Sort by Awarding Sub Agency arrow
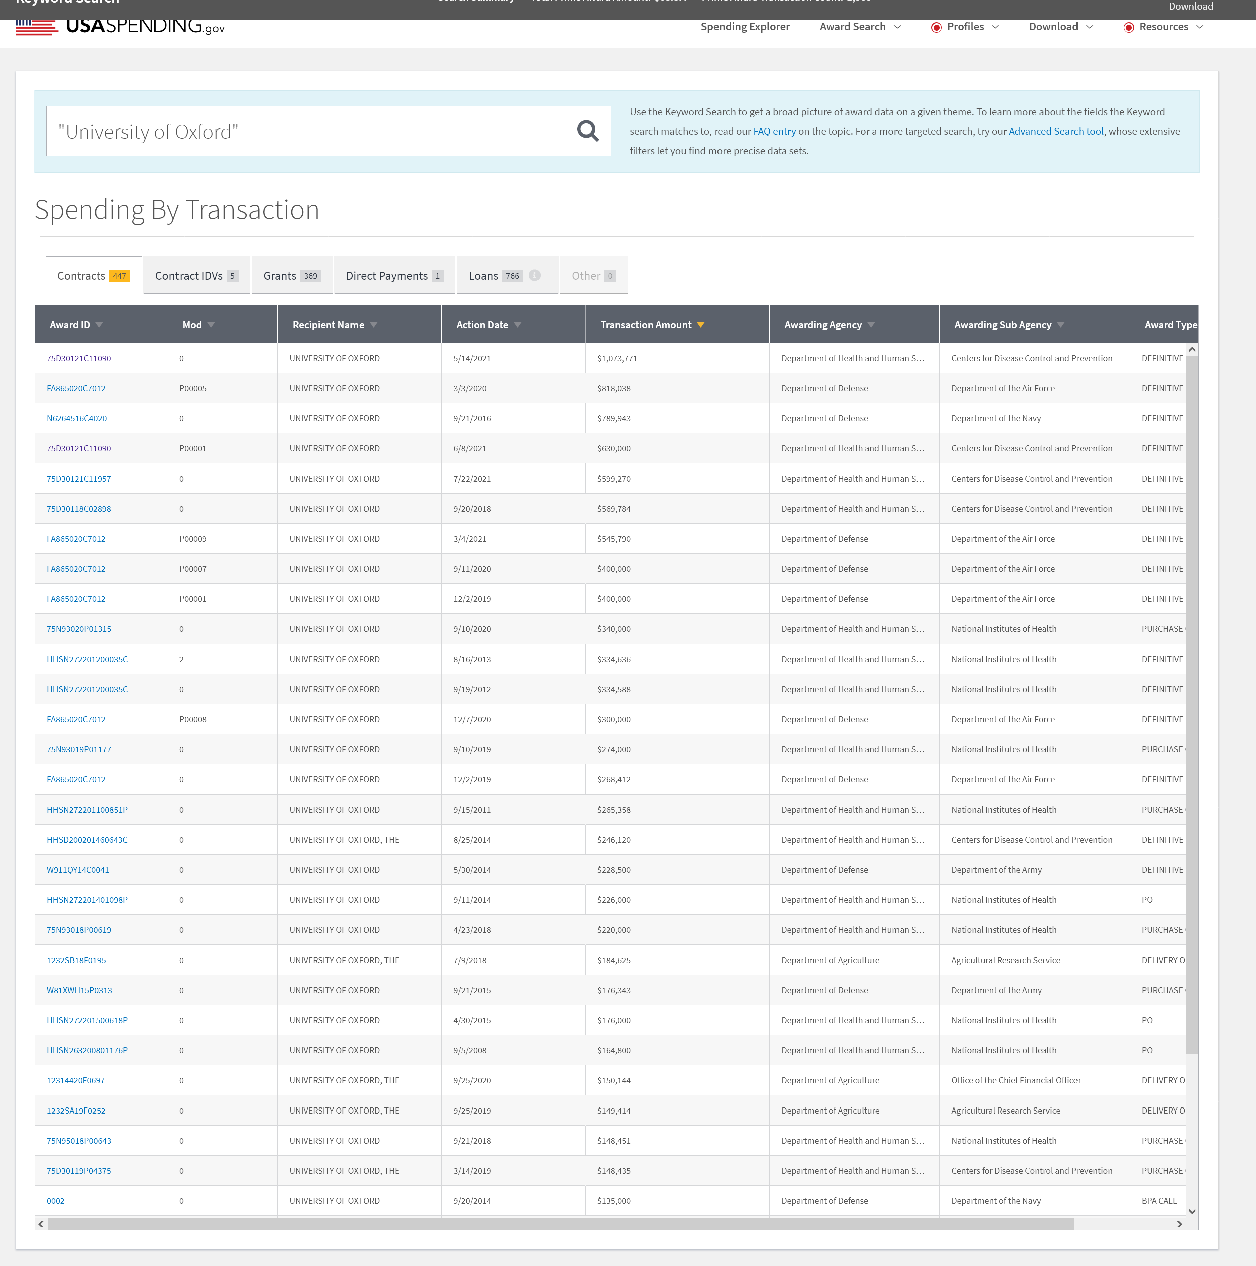This screenshot has width=1256, height=1266. [x=1061, y=325]
